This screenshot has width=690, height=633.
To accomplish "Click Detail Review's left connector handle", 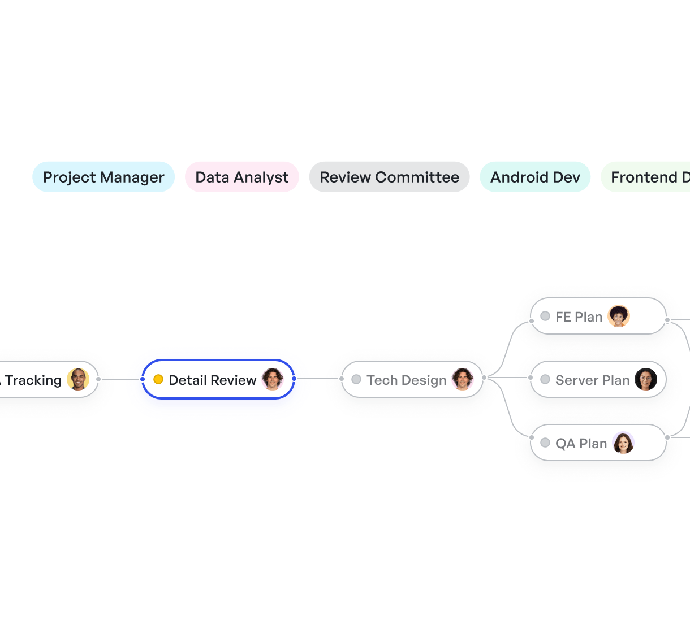I will pos(143,379).
